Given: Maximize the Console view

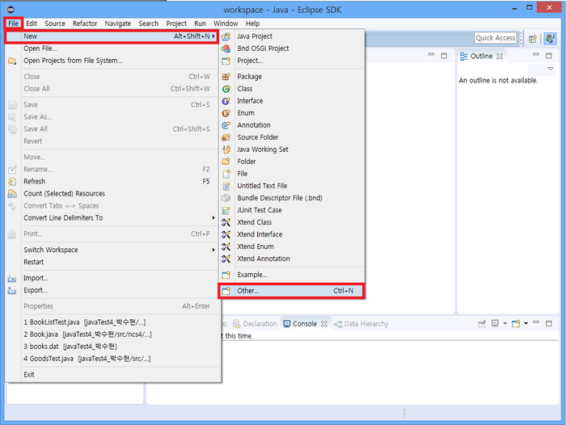Looking at the screenshot, I should pyautogui.click(x=549, y=323).
